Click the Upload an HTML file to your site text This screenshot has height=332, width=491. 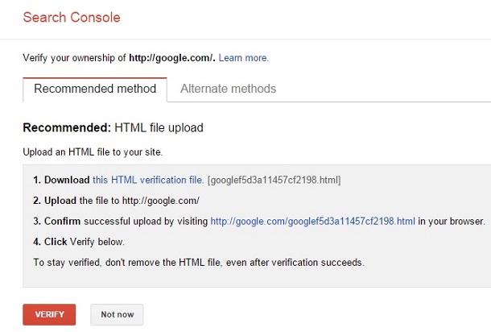pos(92,152)
